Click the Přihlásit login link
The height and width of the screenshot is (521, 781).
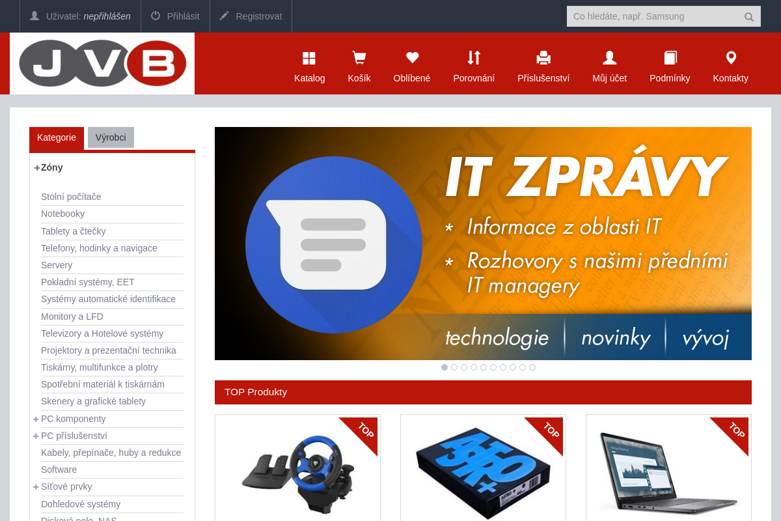(x=174, y=16)
